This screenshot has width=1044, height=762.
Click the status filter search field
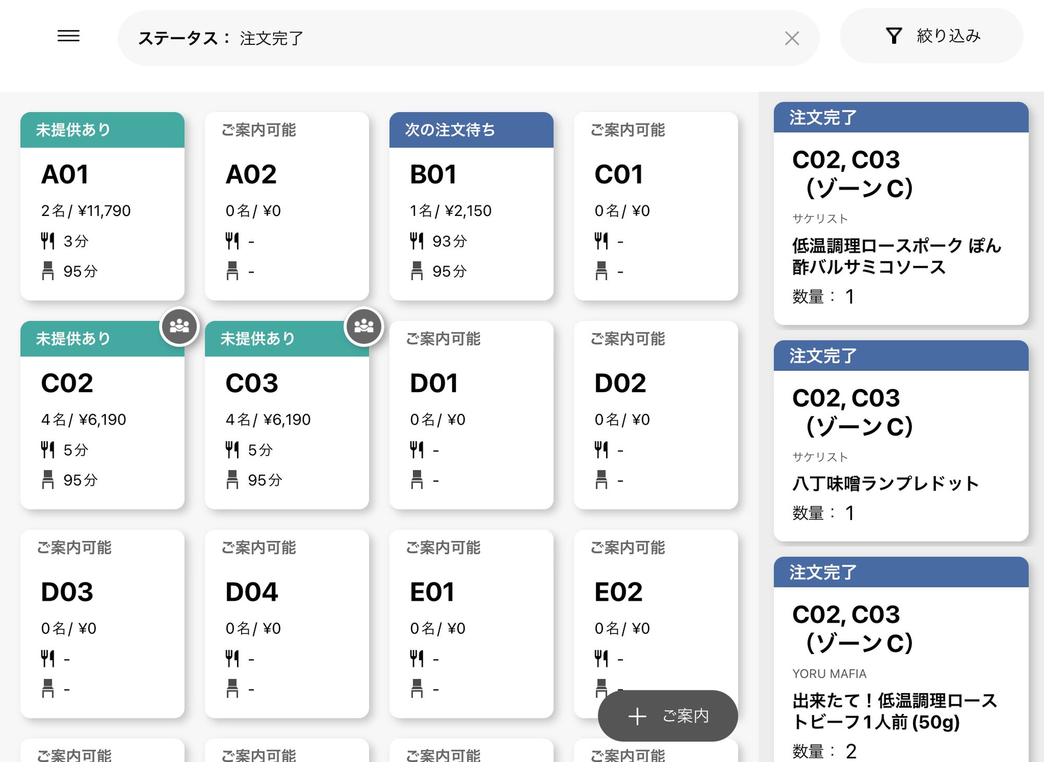coord(470,38)
